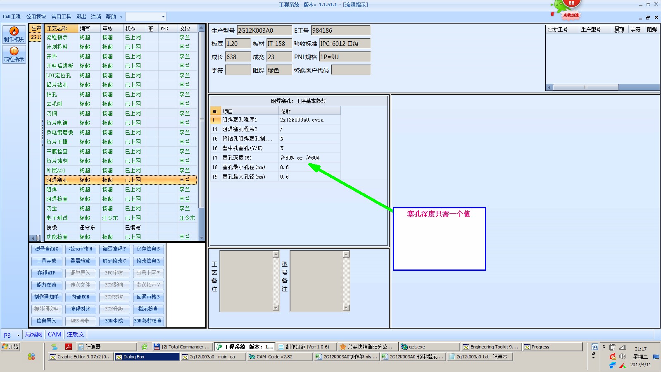Image resolution: width=661 pixels, height=372 pixels.
Task: Click 流程对比 button
Action: 81,309
